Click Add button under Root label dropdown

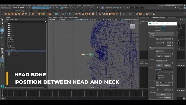[x=159, y=56]
